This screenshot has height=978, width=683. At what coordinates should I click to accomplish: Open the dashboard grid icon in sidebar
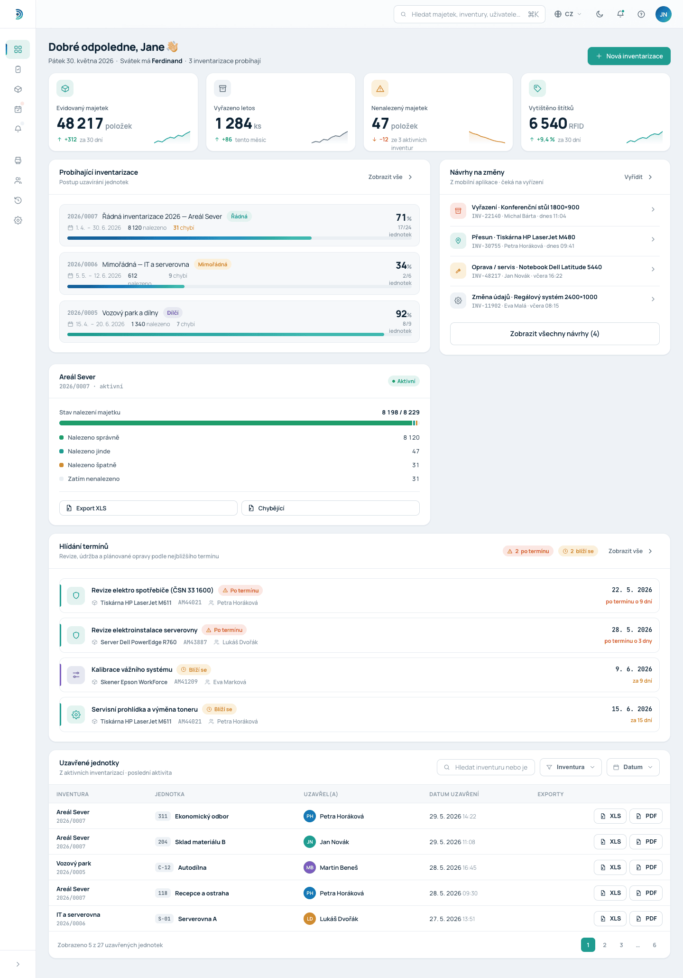tap(18, 49)
